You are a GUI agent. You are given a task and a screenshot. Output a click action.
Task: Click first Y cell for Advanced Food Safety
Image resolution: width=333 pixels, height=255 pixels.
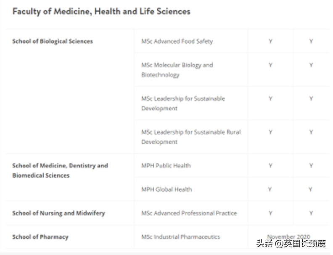tap(270, 41)
